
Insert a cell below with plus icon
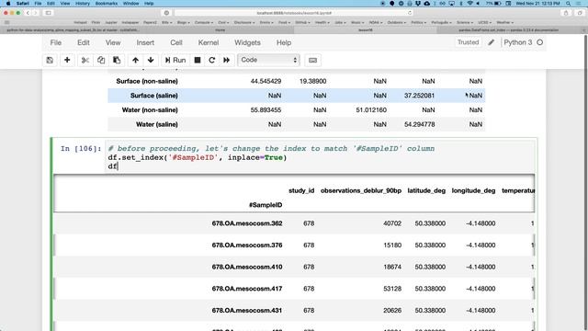pos(67,60)
